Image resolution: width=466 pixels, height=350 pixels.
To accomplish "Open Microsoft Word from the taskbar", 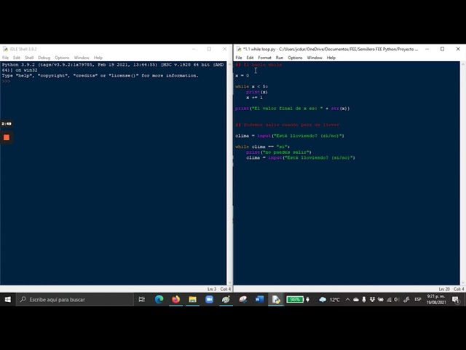I will 259,300.
